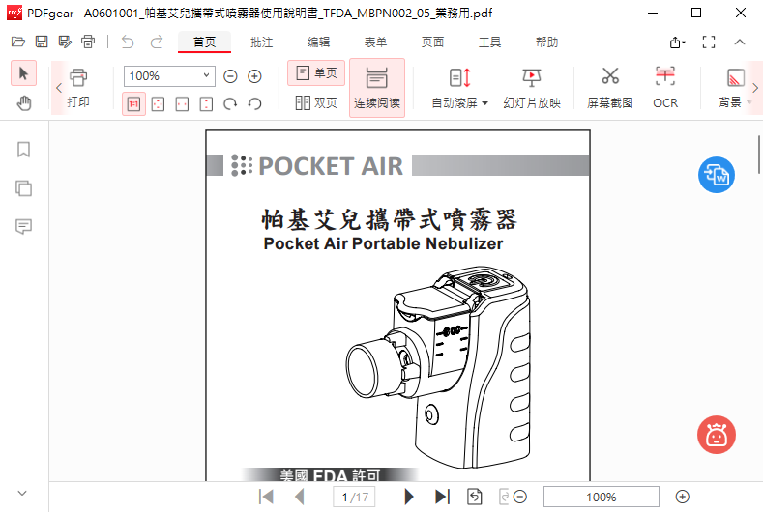
Task: Undo the last action
Action: tap(128, 42)
